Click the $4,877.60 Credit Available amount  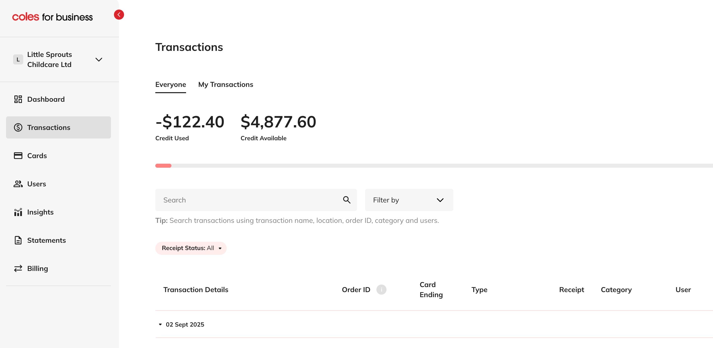[x=278, y=122]
